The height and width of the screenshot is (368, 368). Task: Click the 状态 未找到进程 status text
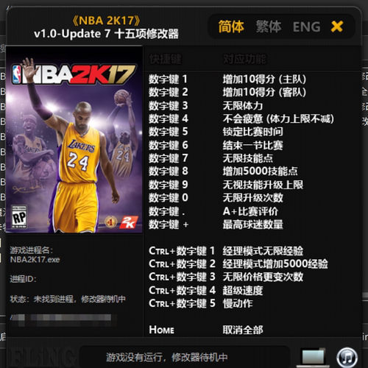68,299
